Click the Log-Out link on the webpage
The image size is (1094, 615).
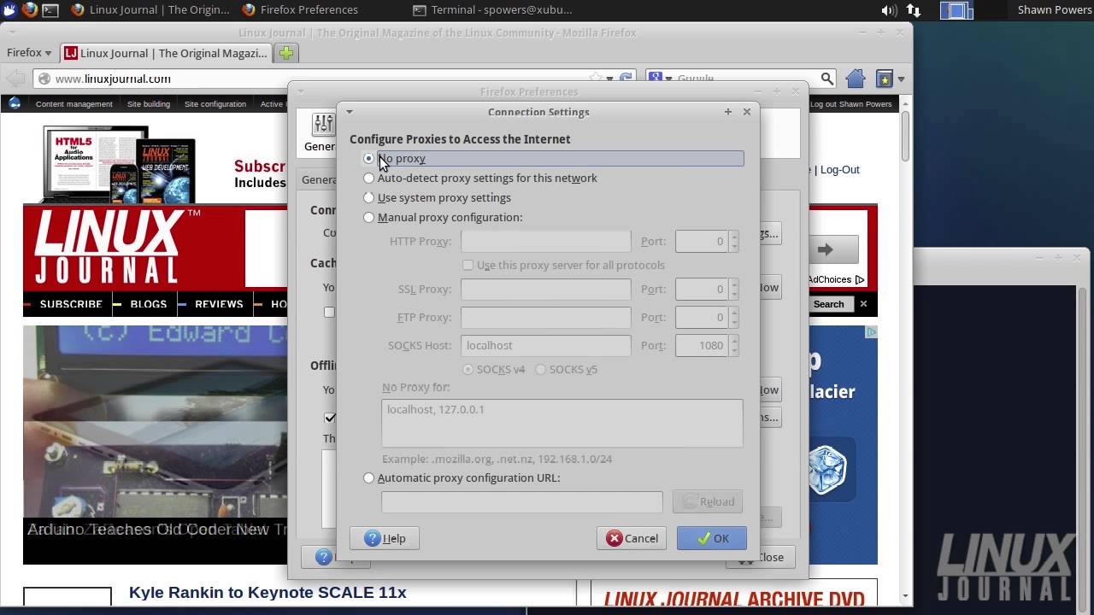[839, 169]
